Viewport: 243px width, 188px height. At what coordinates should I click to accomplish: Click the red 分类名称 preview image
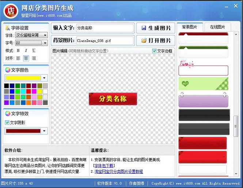[113, 99]
